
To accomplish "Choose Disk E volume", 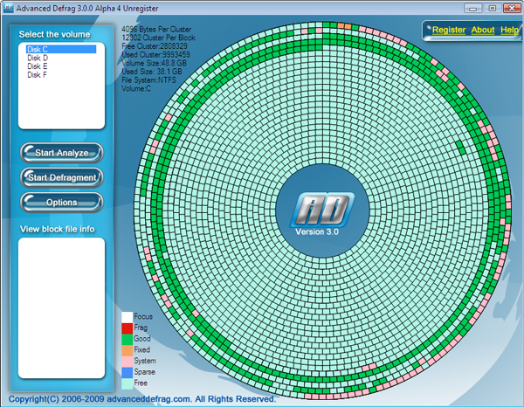I will (x=37, y=66).
